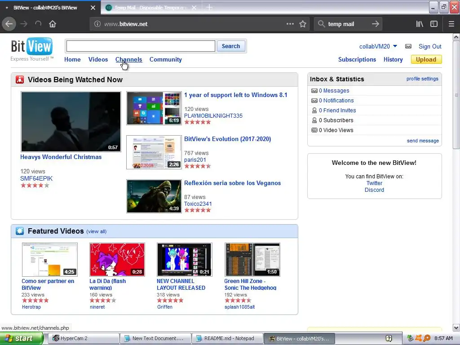Go back with the browser back arrow
This screenshot has height=345, width=460.
(9, 24)
